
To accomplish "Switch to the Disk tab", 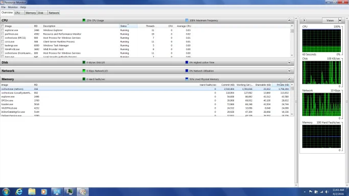I will (42, 13).
